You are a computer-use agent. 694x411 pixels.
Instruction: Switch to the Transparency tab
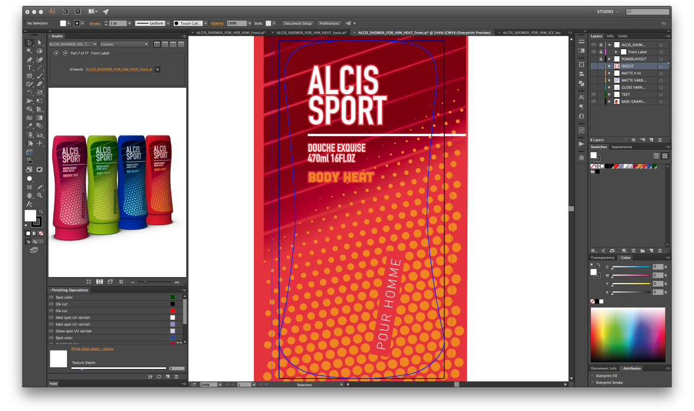pyautogui.click(x=603, y=258)
